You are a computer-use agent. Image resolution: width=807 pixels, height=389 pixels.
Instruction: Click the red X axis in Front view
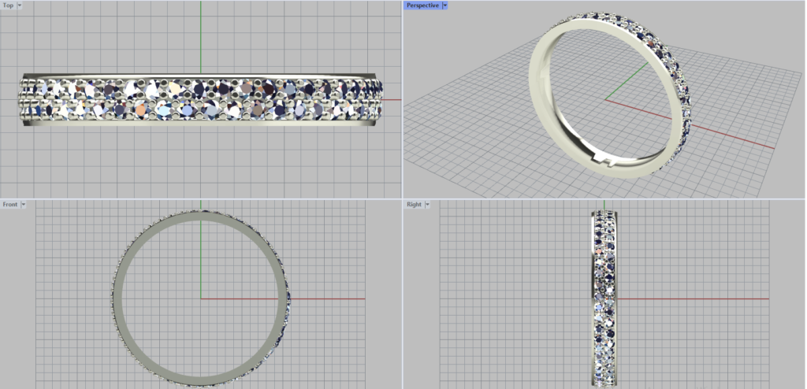tap(331, 298)
